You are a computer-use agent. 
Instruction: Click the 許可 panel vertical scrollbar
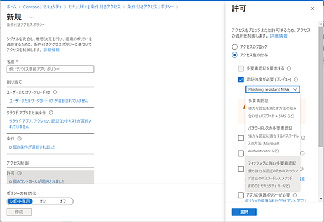tap(321, 87)
